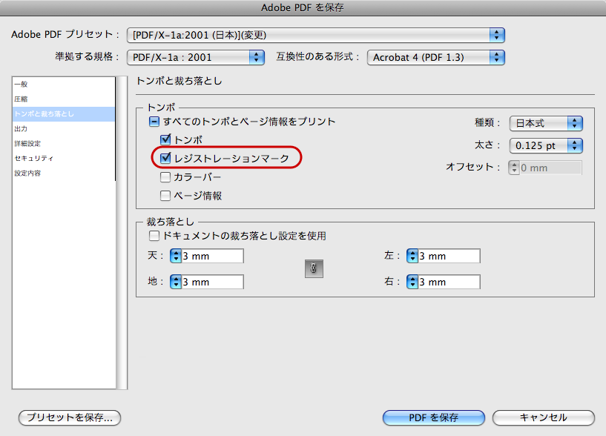
Task: Select 圧縮 in the category list
Action: tap(64, 99)
